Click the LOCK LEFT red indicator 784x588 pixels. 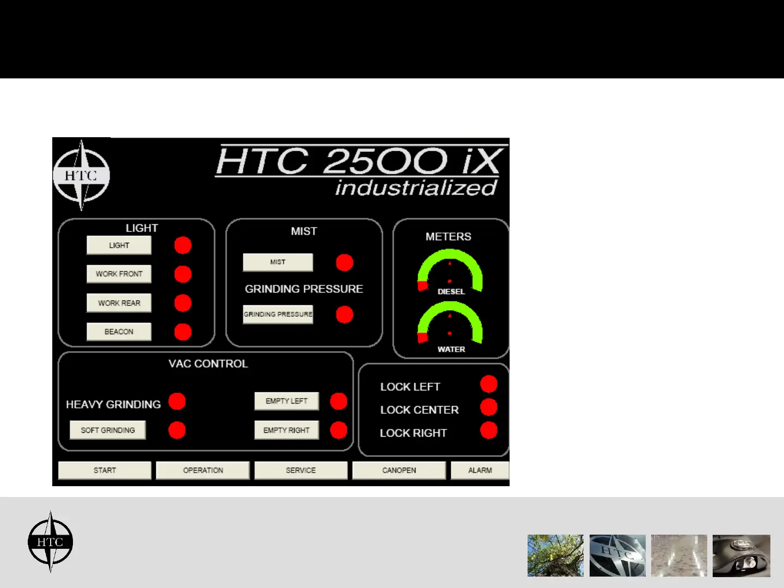pos(489,384)
